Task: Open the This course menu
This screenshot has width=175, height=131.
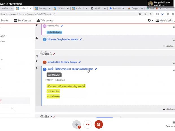Action: click(x=45, y=21)
